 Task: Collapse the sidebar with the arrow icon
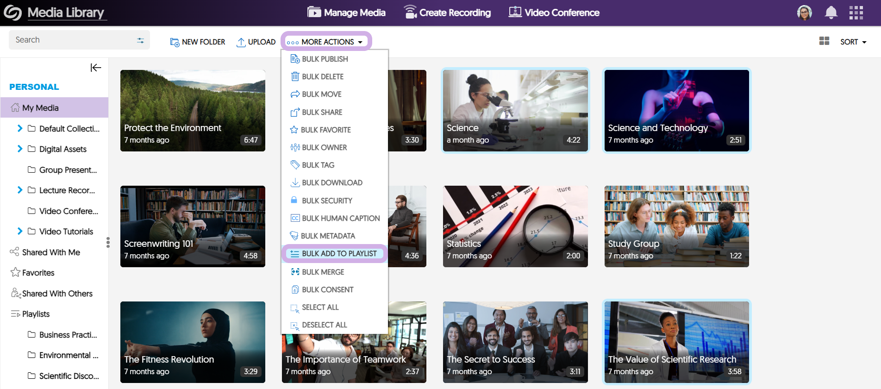(x=95, y=68)
